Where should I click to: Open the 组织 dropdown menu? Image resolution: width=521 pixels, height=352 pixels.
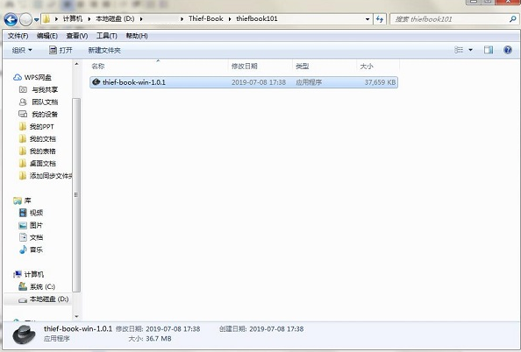tap(22, 50)
